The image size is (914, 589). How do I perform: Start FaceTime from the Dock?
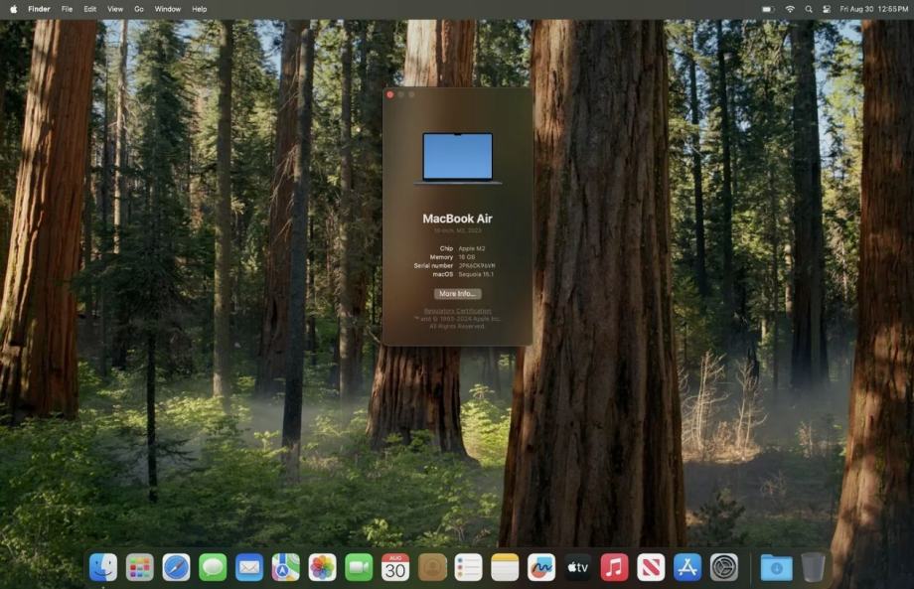(x=359, y=567)
